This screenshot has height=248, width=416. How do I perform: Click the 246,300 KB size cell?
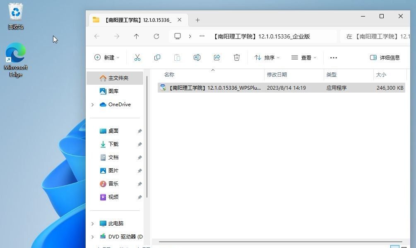pyautogui.click(x=390, y=88)
